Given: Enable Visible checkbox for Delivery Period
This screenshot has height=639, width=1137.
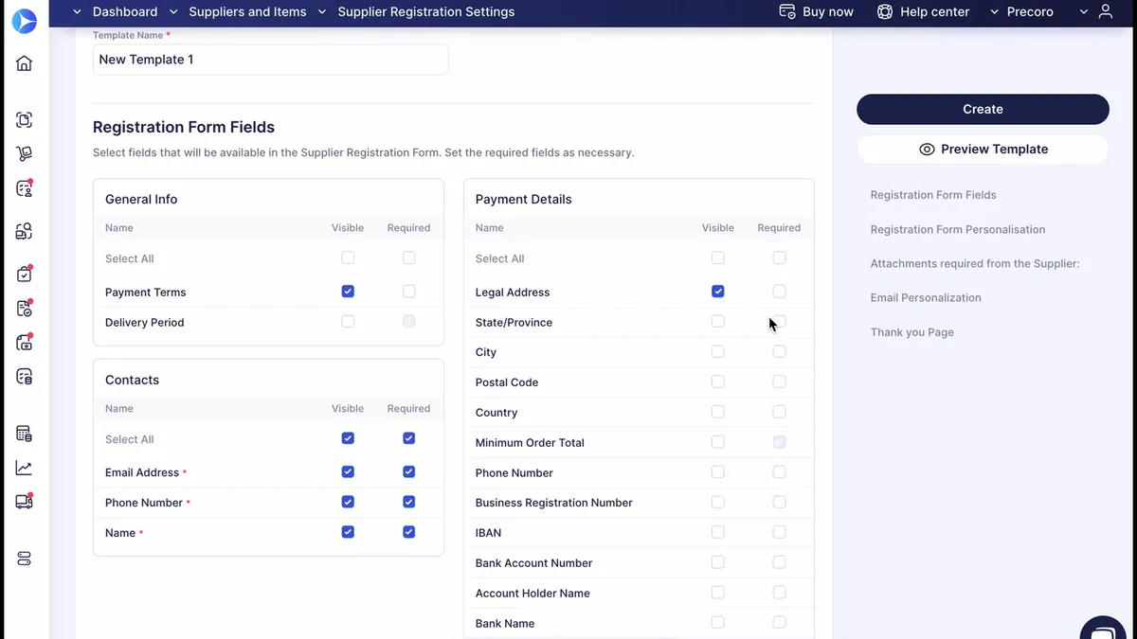Looking at the screenshot, I should [348, 322].
